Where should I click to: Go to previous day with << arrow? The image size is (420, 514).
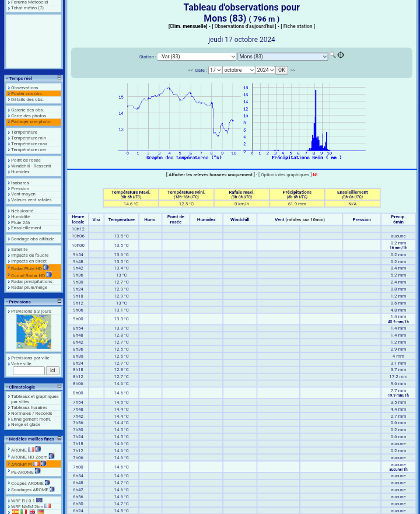tap(191, 71)
